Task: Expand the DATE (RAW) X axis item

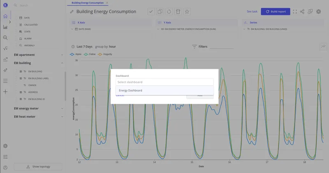Action: (x=72, y=29)
